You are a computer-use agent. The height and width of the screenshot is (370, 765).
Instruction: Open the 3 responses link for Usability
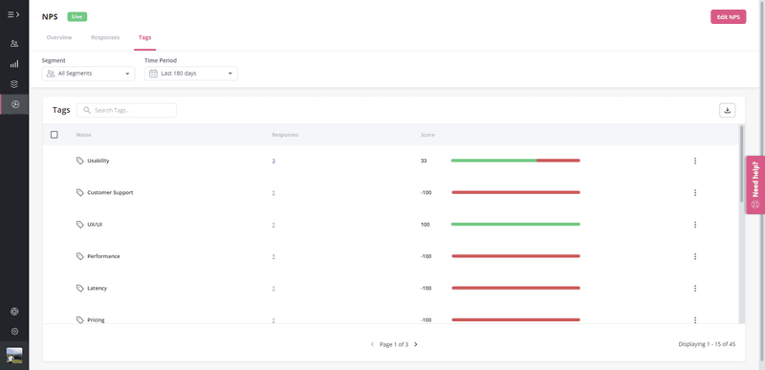273,161
